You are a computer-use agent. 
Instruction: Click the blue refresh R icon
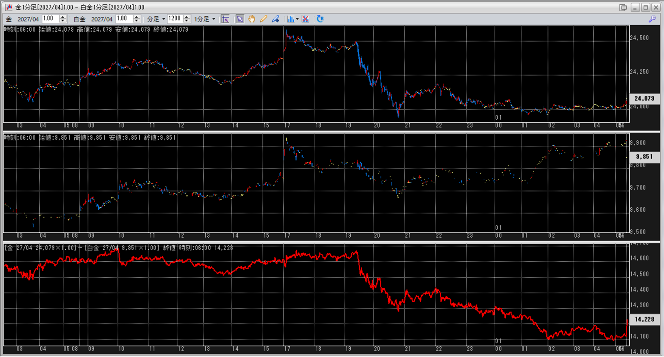[x=320, y=19]
